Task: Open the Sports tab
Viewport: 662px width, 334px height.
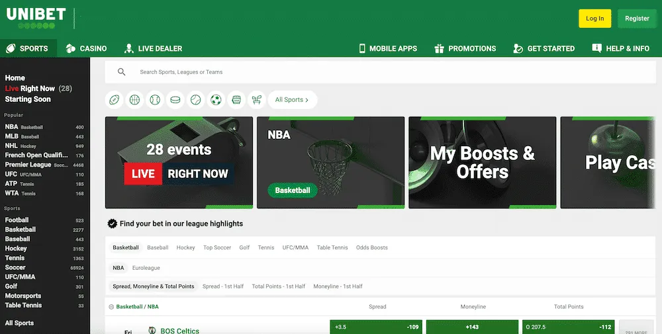Action: [28, 48]
